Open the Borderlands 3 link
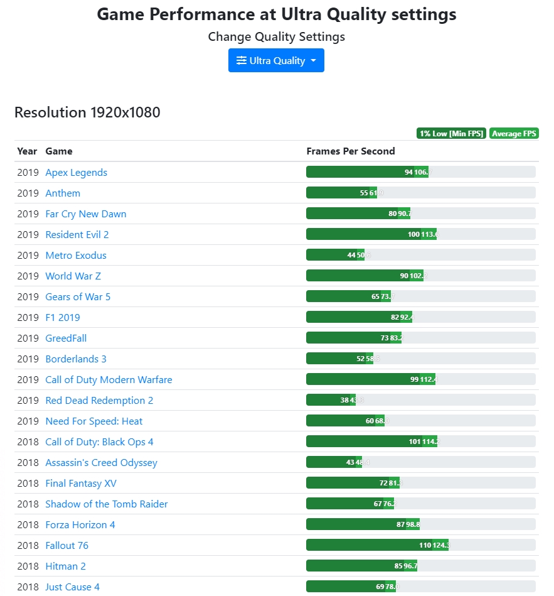554x596 pixels. pos(76,359)
